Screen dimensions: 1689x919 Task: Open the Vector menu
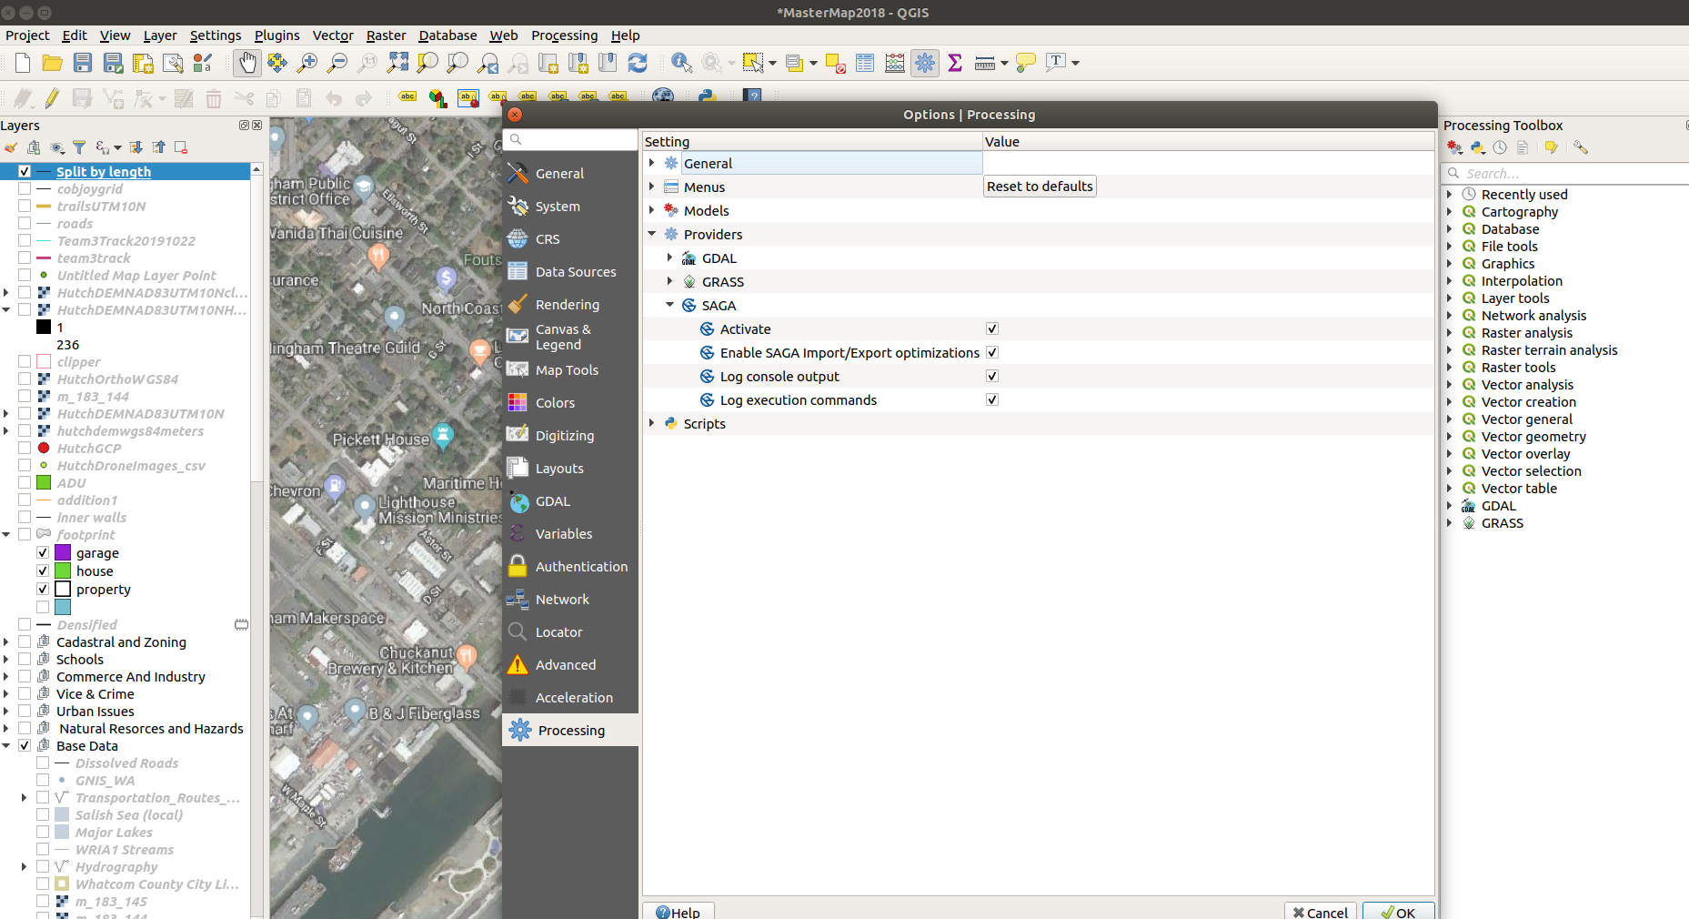333,35
